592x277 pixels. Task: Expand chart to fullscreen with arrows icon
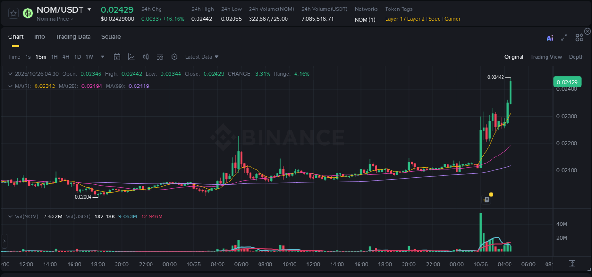[564, 37]
